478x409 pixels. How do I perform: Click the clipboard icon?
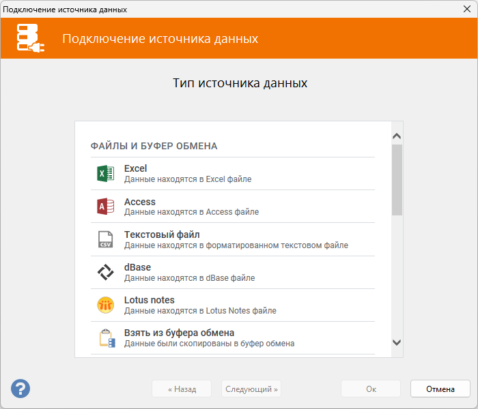(107, 338)
